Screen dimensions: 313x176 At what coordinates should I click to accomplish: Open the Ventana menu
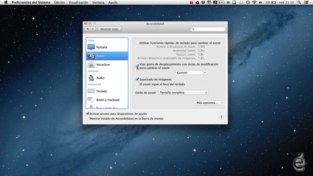98,2
